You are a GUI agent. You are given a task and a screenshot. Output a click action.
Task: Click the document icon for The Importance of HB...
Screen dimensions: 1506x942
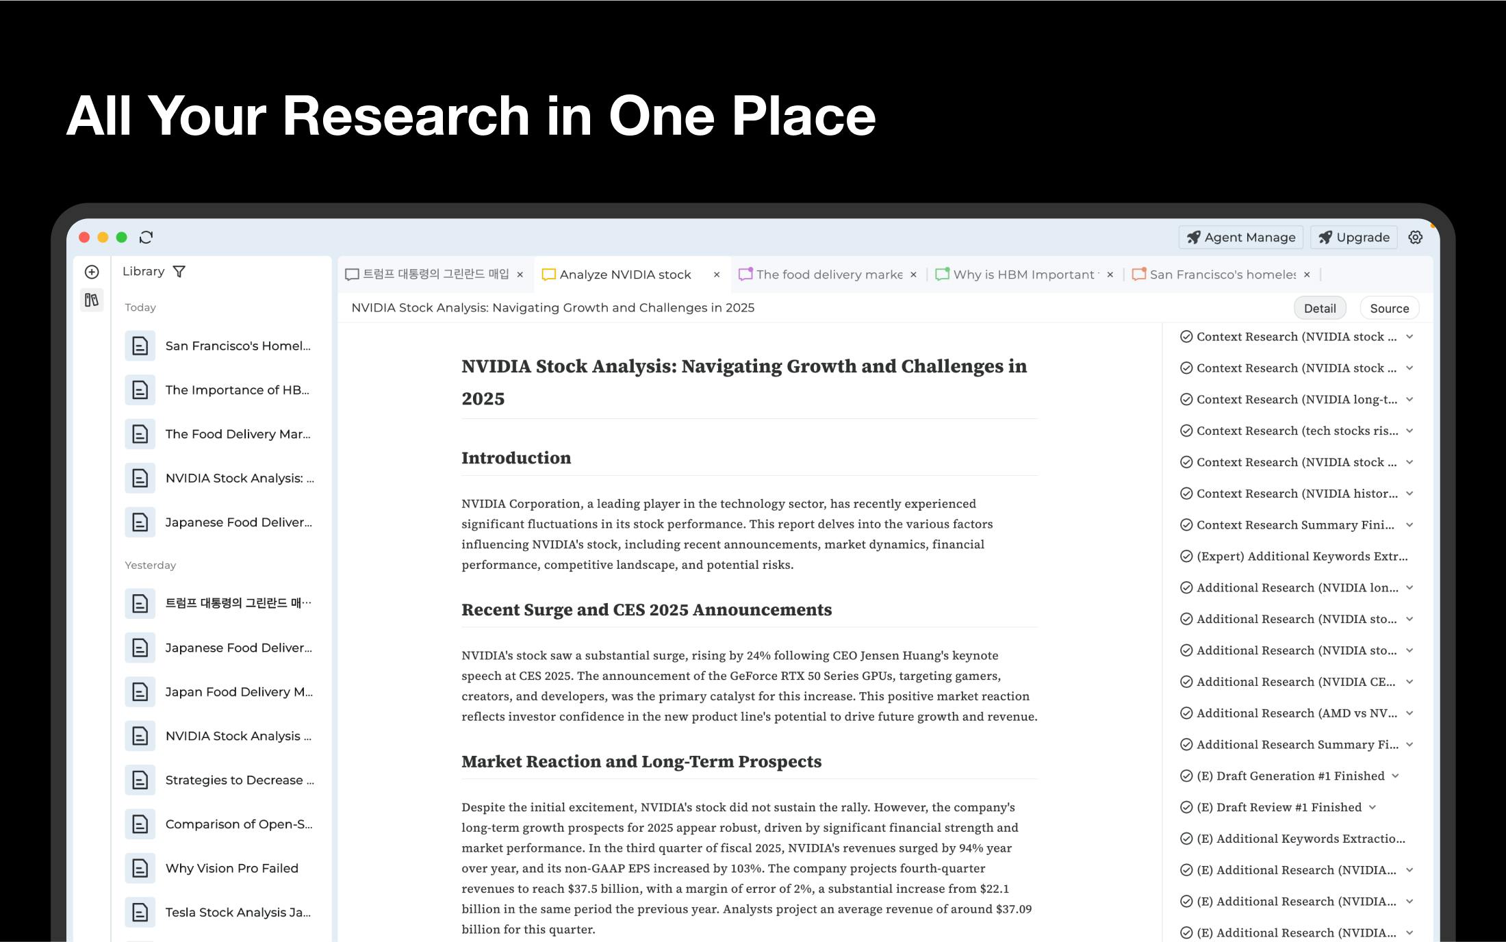[140, 390]
